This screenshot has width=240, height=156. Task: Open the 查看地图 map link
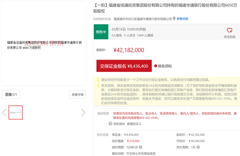(182, 19)
